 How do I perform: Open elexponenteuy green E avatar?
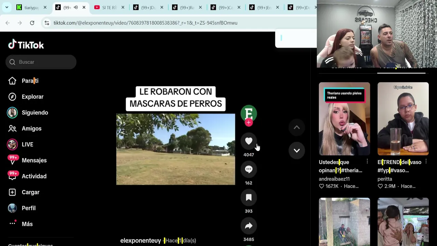click(x=249, y=113)
